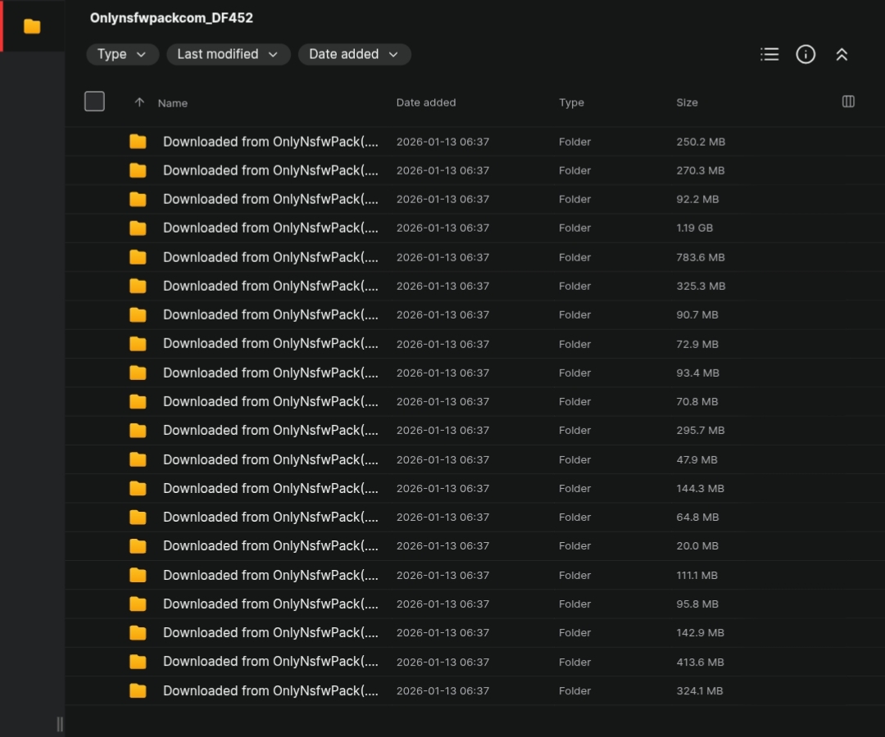Open the sidebar folder icon
885x737 pixels.
[x=32, y=26]
